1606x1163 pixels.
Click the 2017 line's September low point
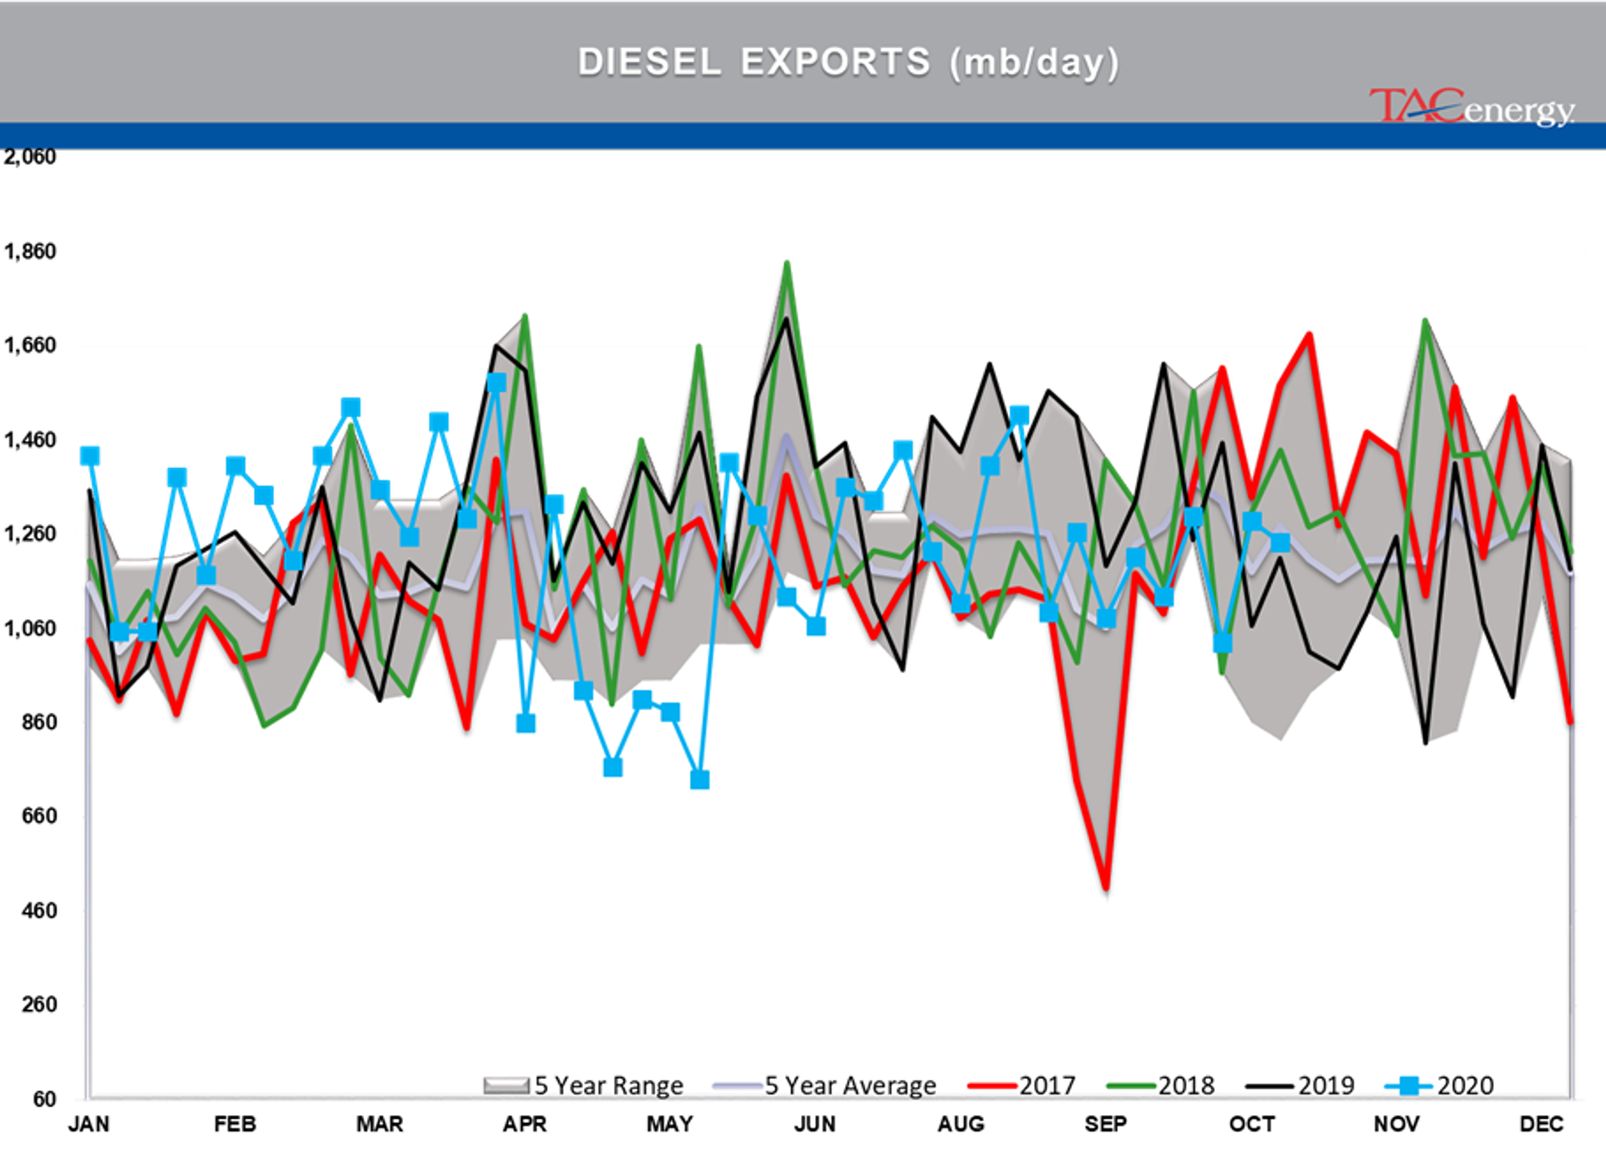[x=1106, y=887]
